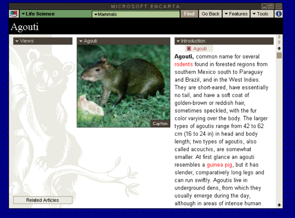
Task: Expand the Views panel menu
Action: tap(43, 41)
